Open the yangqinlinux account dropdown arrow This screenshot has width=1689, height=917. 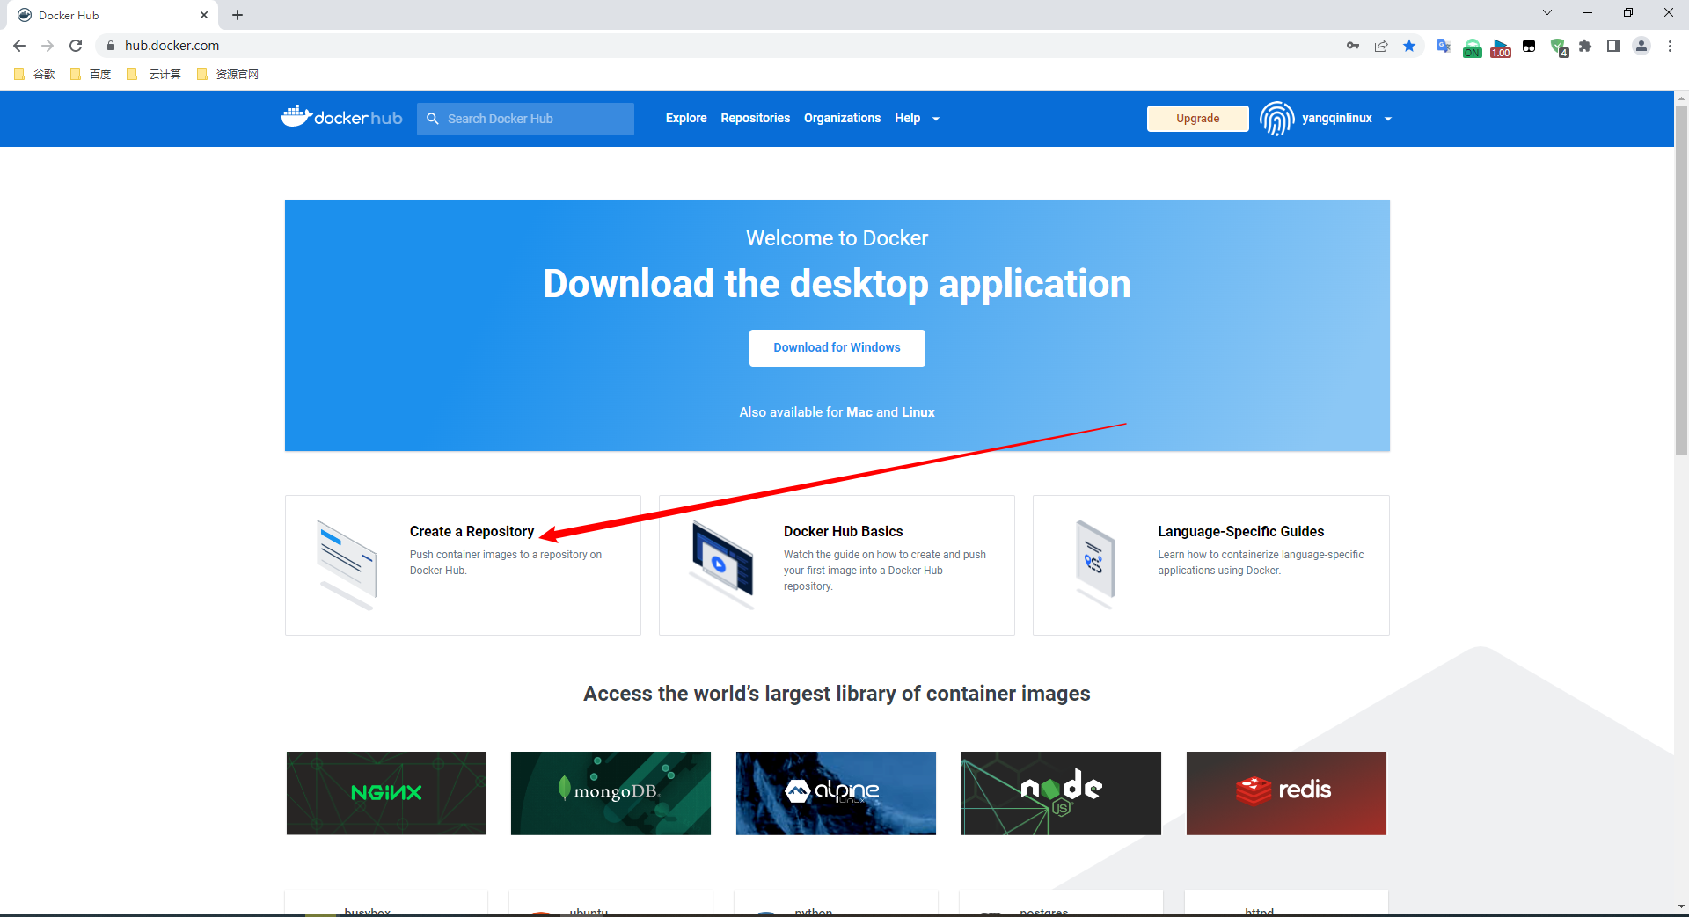click(1388, 119)
